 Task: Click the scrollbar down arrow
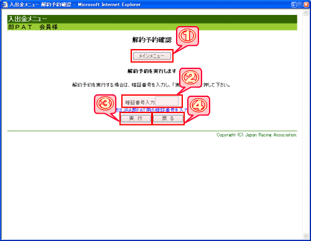[x=306, y=236]
